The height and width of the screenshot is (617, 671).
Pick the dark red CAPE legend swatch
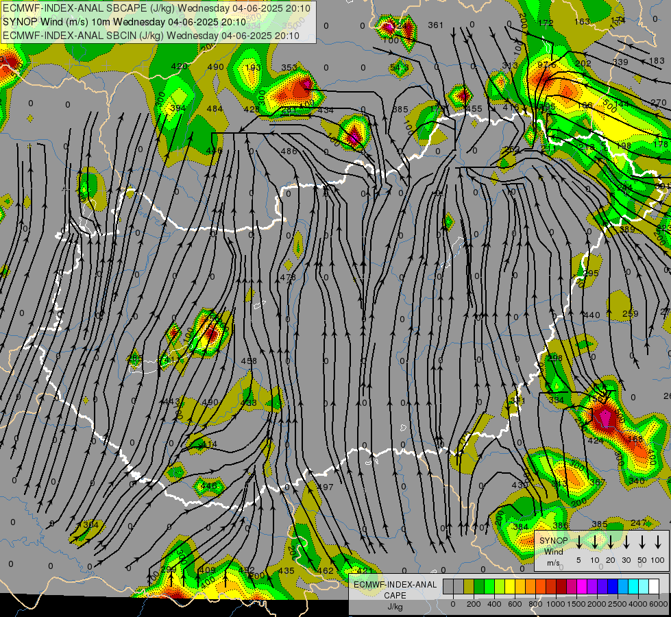[561, 587]
